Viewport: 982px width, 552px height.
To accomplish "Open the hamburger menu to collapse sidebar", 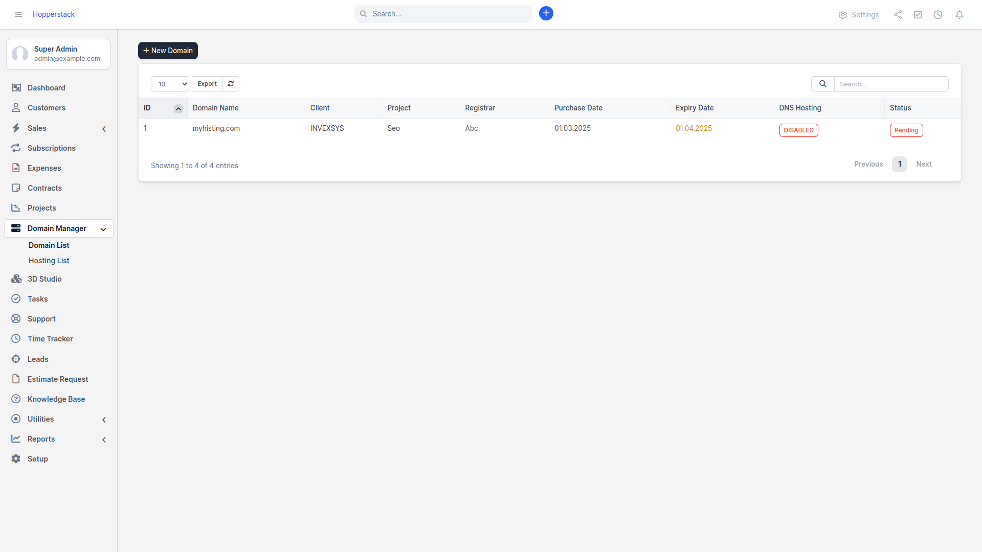I will (x=18, y=14).
